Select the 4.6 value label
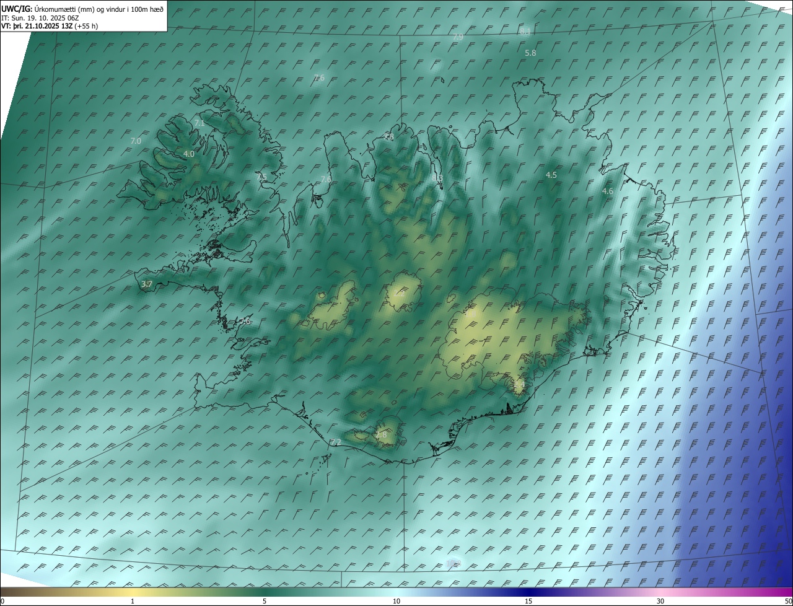The height and width of the screenshot is (606, 793). click(608, 191)
